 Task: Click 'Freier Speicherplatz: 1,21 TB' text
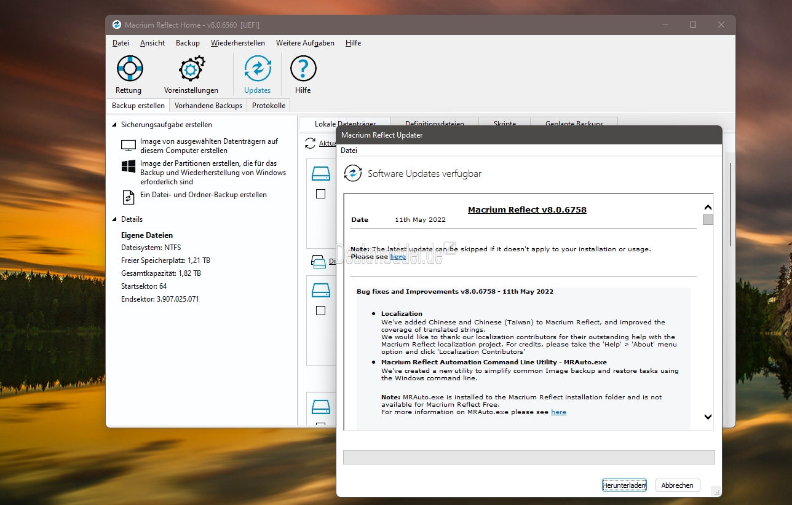[x=165, y=260]
